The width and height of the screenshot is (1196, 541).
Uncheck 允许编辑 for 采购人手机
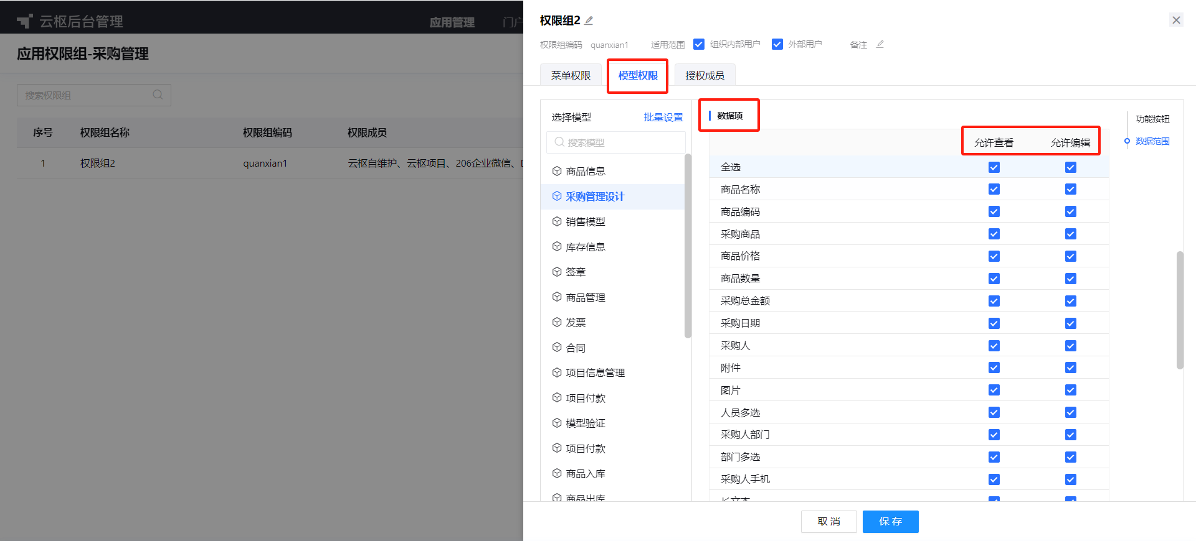click(x=1071, y=479)
